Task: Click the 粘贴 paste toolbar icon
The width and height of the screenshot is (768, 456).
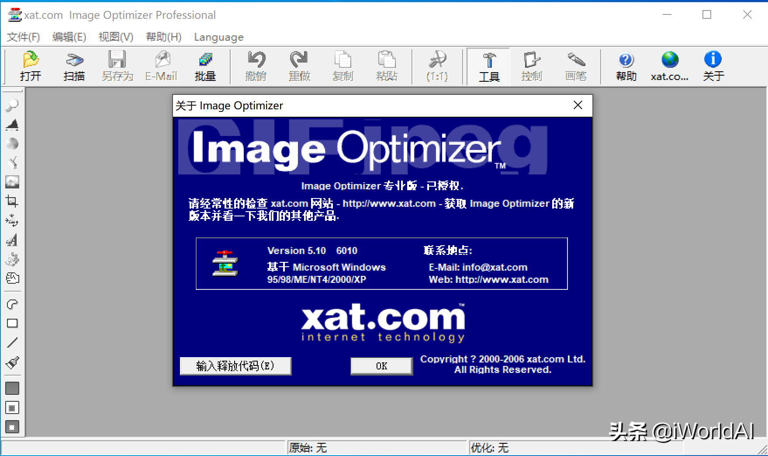Action: tap(387, 66)
